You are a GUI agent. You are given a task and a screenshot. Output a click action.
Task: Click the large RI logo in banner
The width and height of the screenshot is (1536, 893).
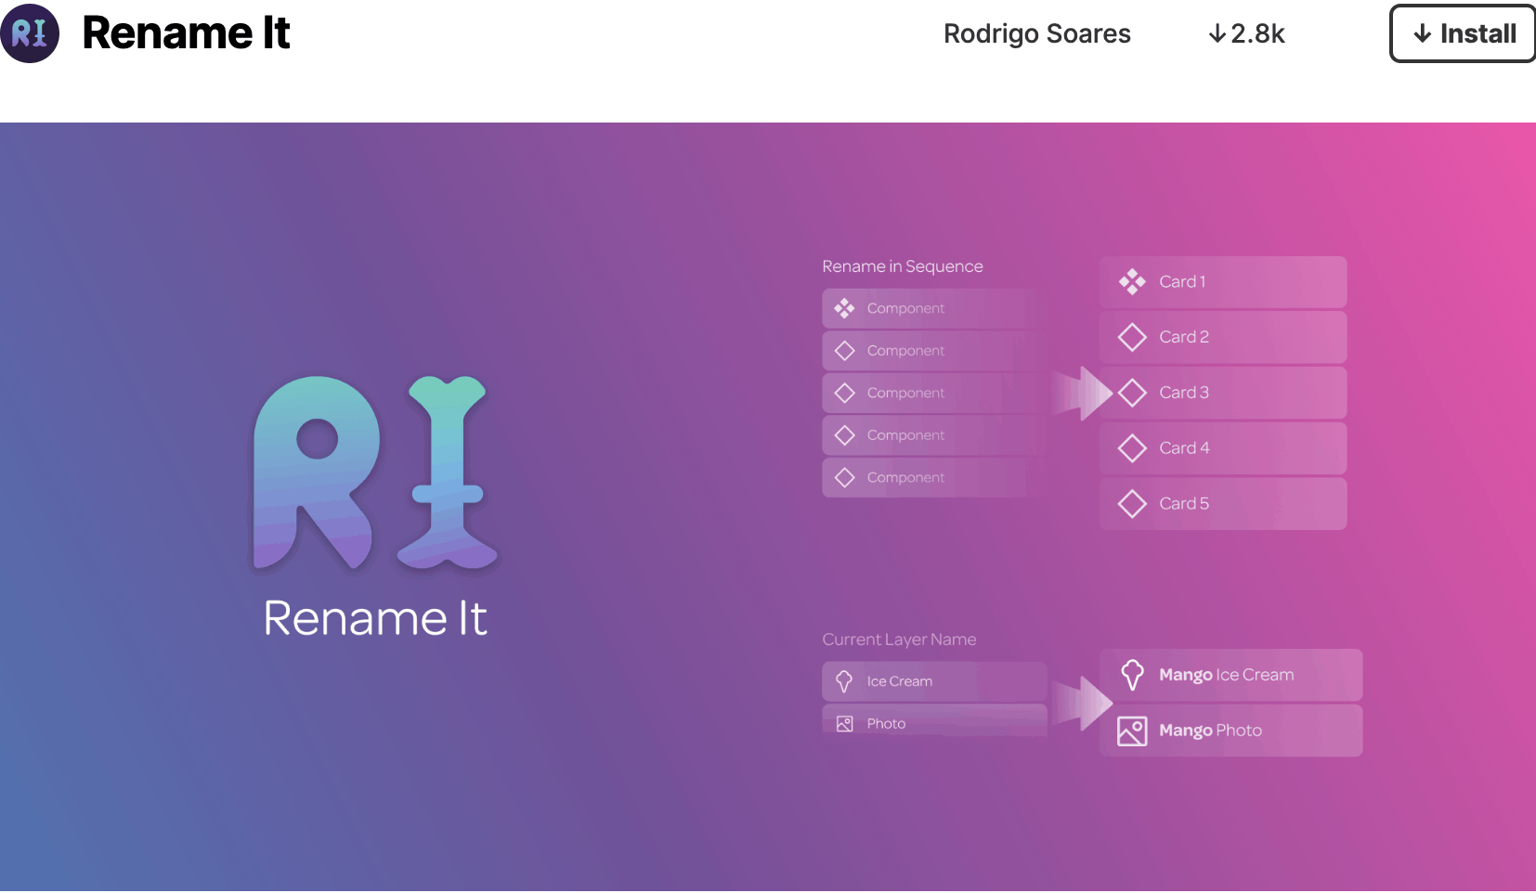[x=374, y=472]
